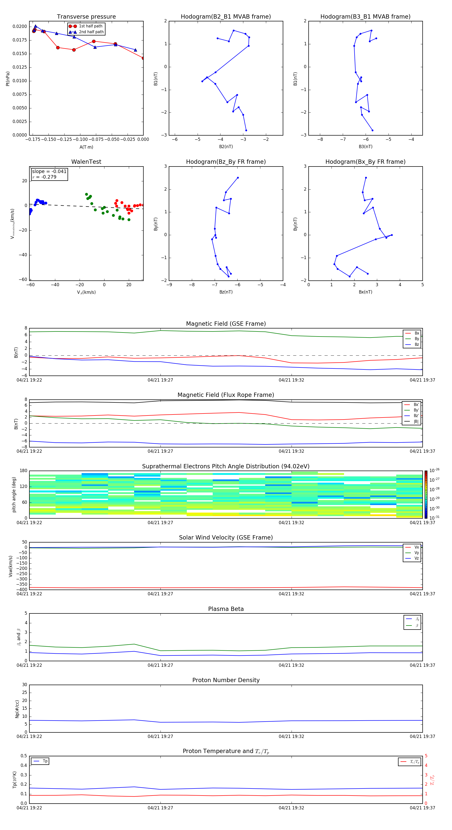Viewport: 452px width, 830px height.
Task: Click the "B3(nT)" x-axis label
Action: pos(365,147)
